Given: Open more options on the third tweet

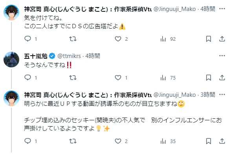Looking at the screenshot, I should point(222,94).
